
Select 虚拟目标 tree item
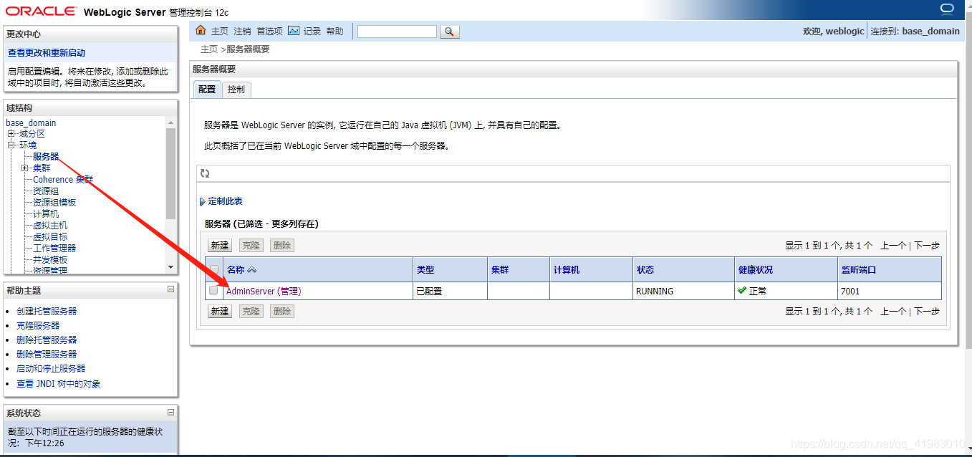(50, 237)
